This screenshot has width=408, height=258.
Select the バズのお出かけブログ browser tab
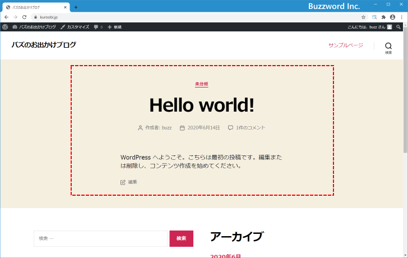point(36,7)
